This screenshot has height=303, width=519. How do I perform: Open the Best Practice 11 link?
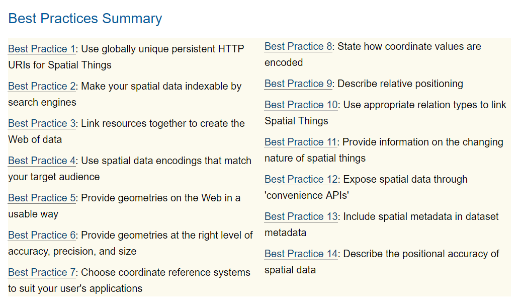tap(301, 142)
